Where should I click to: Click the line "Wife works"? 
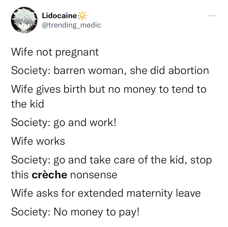[38, 141]
